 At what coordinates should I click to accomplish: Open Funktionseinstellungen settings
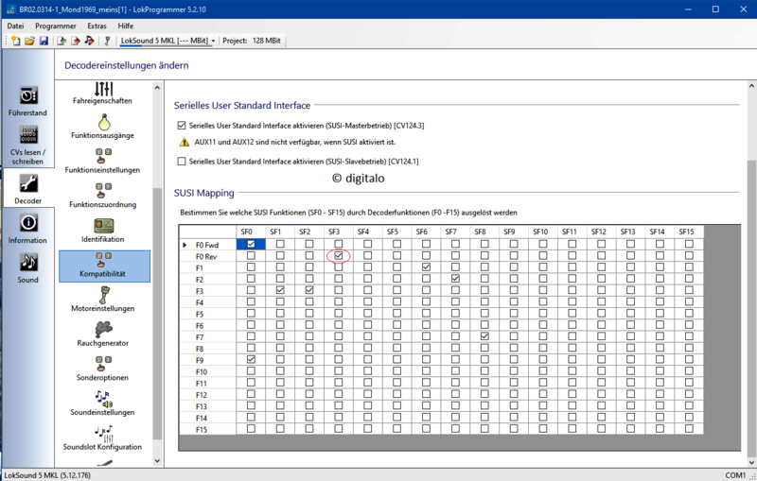click(102, 161)
